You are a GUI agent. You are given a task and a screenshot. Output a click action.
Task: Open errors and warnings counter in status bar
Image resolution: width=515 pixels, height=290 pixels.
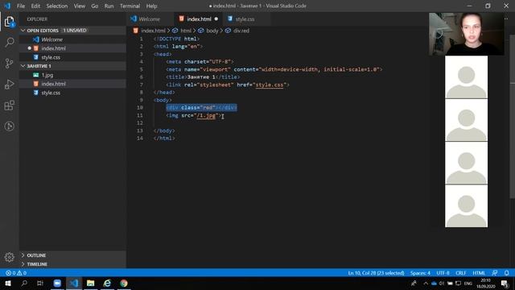point(16,273)
